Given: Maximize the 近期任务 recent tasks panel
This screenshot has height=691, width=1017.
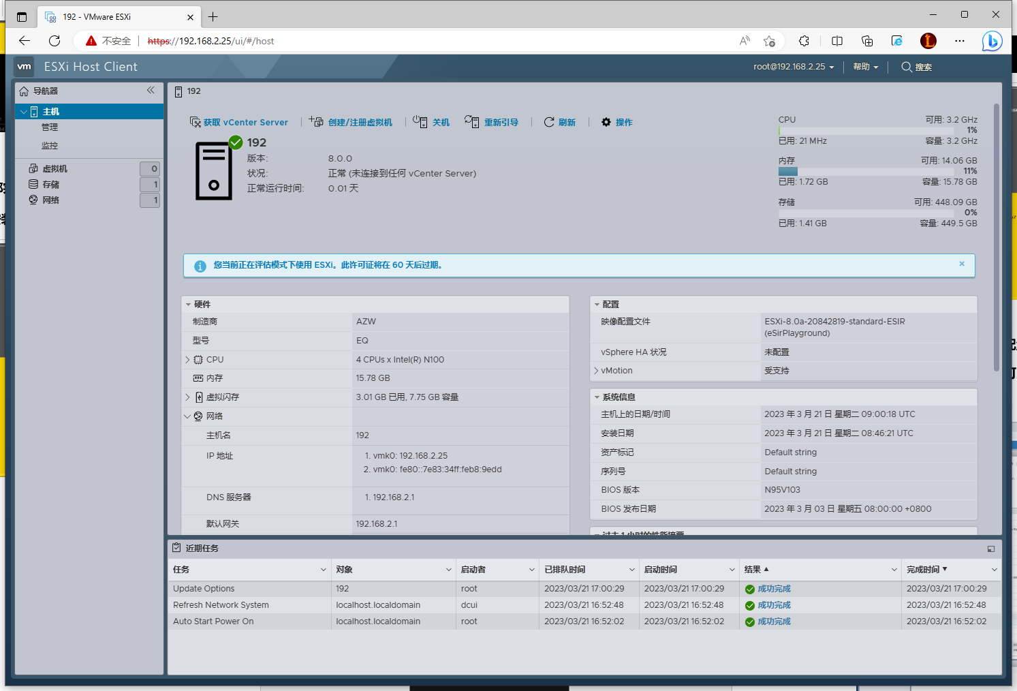Looking at the screenshot, I should [991, 549].
